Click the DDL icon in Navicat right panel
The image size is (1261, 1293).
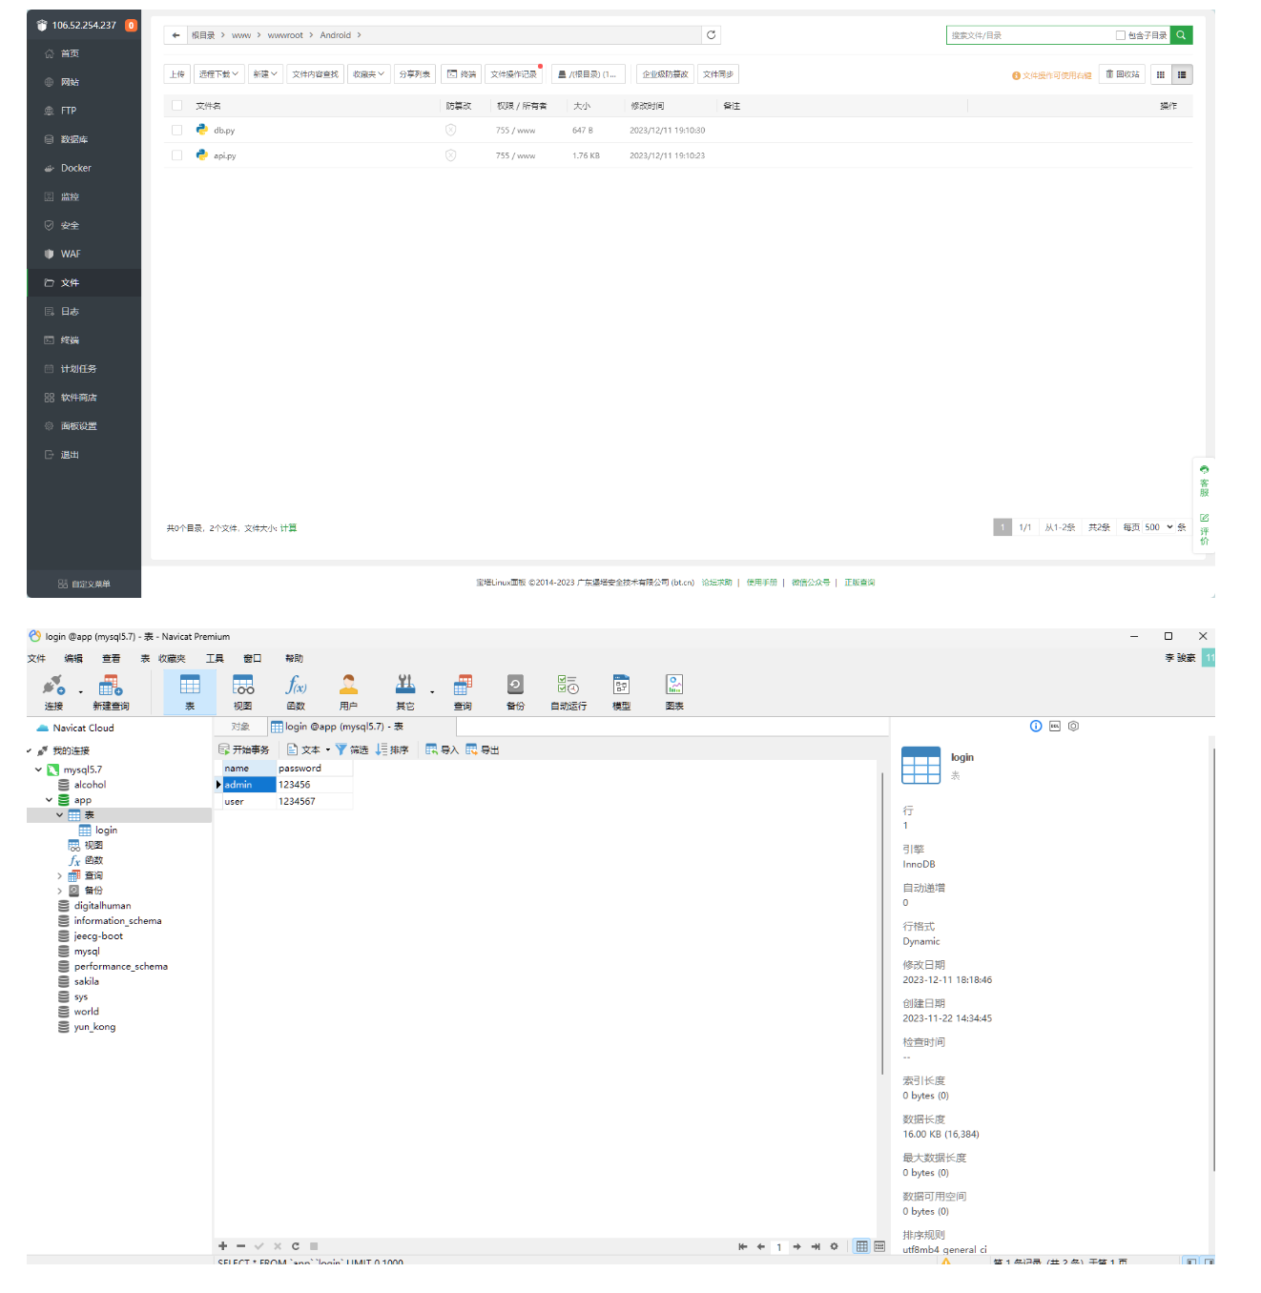(1055, 727)
